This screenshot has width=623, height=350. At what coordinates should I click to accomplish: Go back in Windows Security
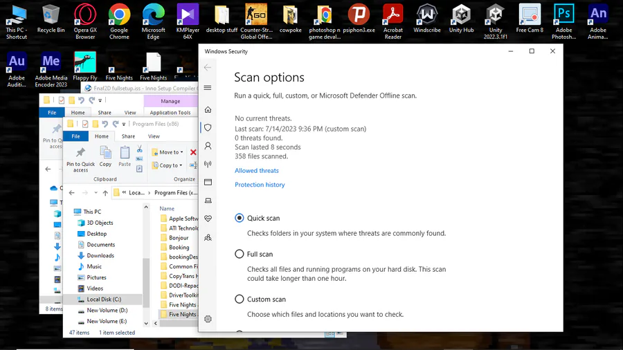click(208, 68)
